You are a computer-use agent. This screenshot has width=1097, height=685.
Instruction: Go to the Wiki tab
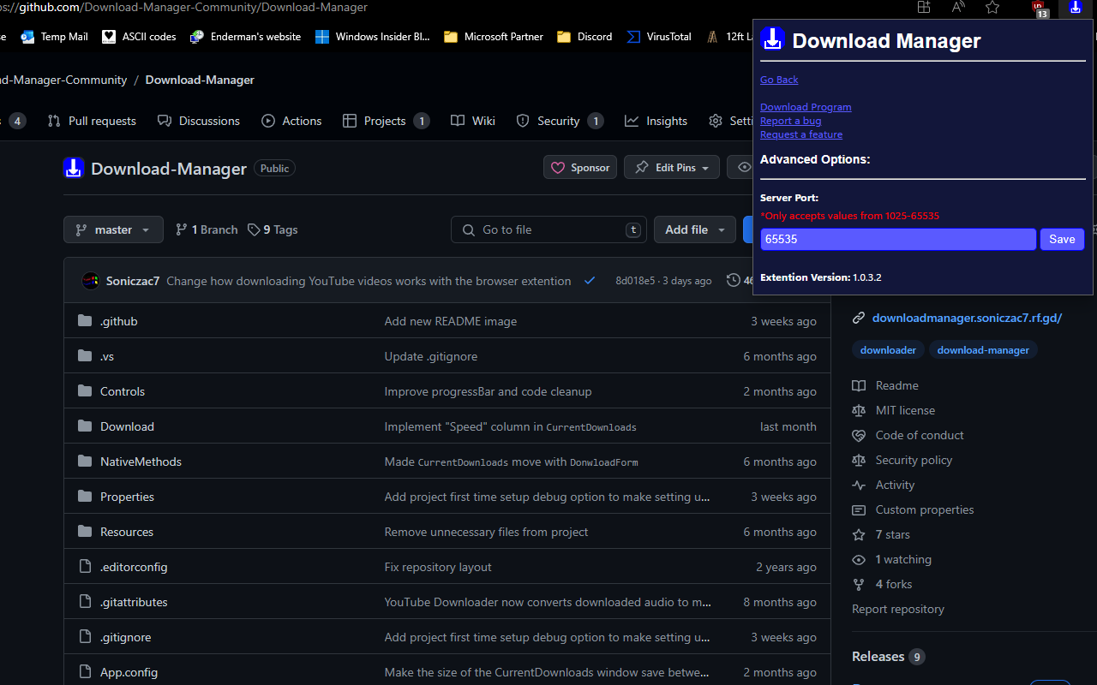pos(473,121)
